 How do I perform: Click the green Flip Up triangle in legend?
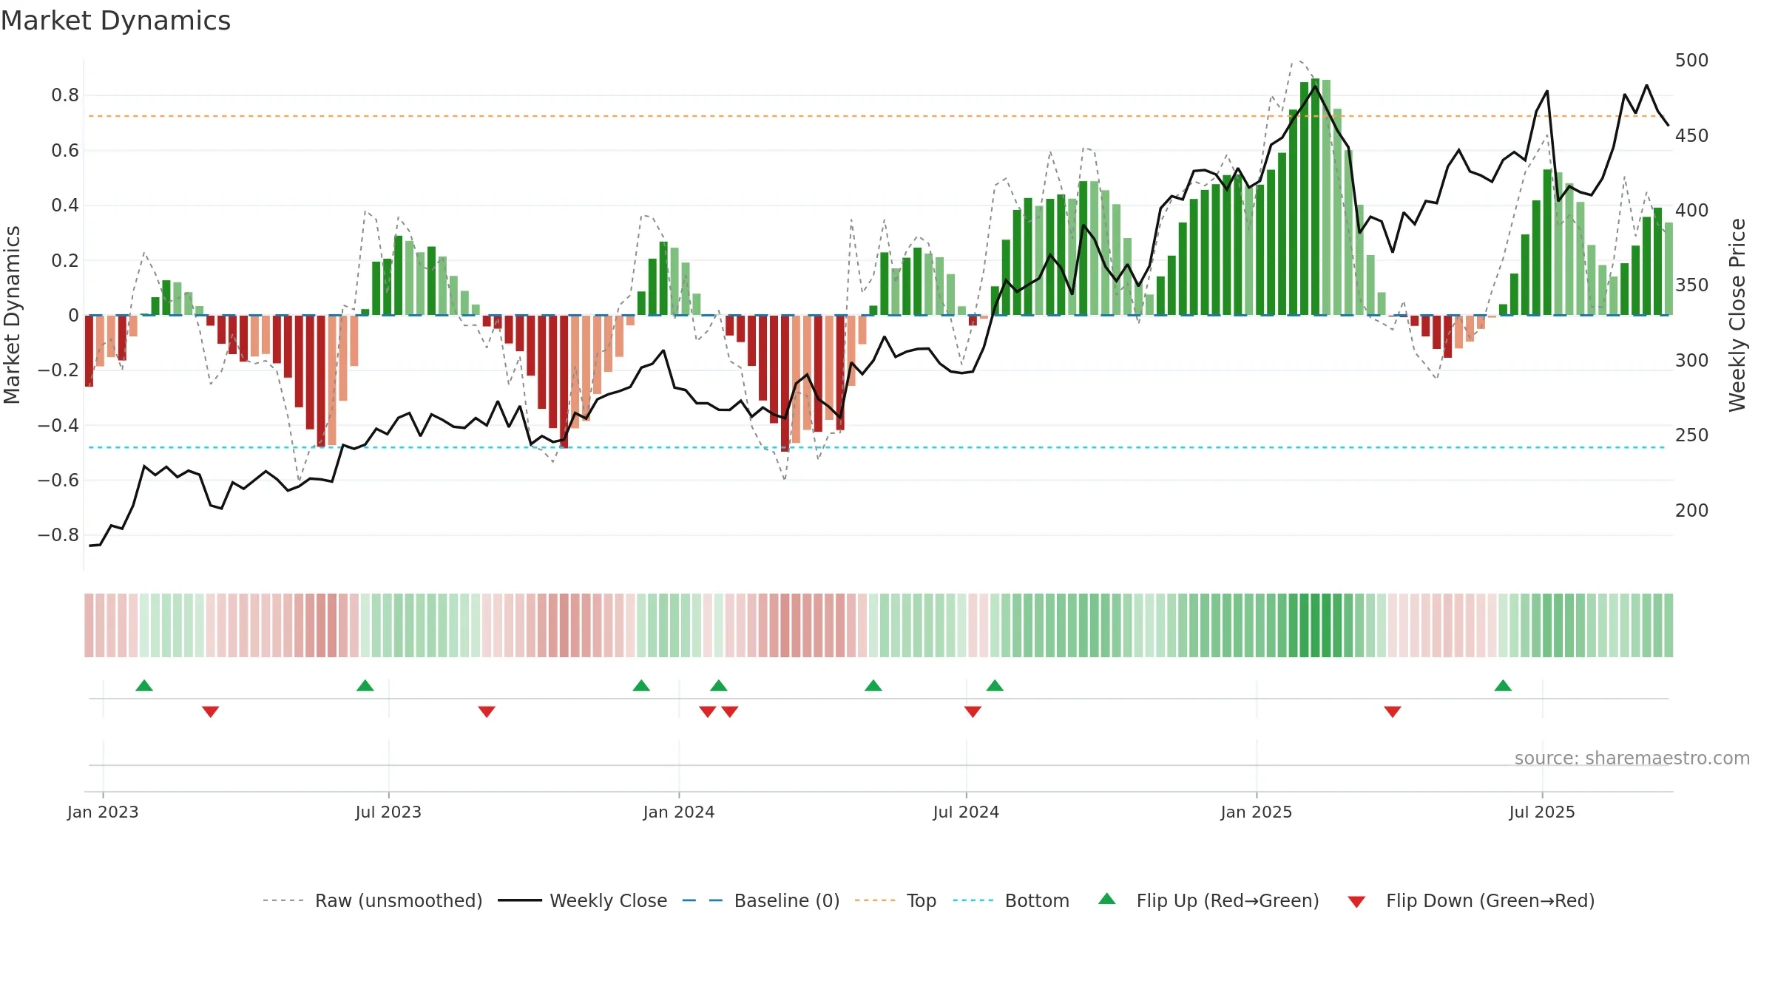1107,899
